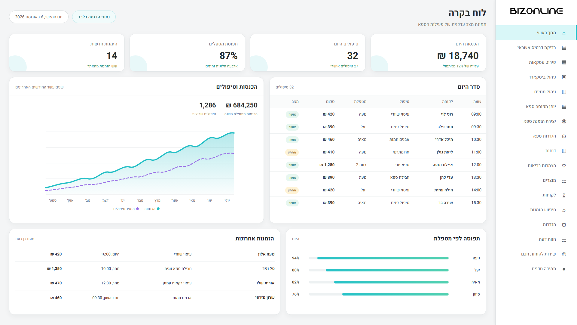Image resolution: width=577 pixels, height=325 pixels.
Task: Click the calendar icon for יומן תפוסת ספא
Action: 564,107
